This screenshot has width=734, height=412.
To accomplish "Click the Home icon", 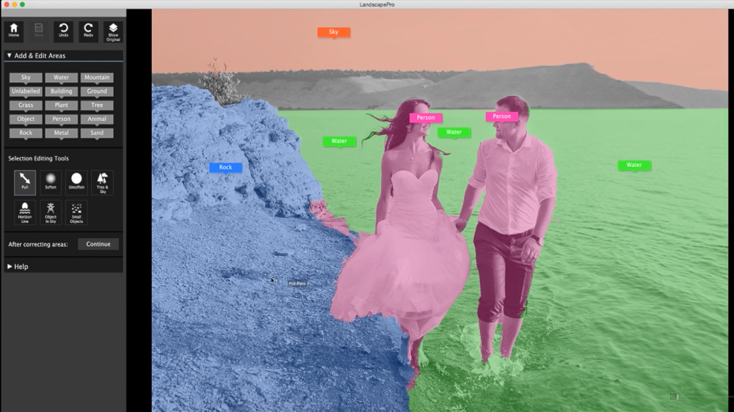I will coord(14,31).
